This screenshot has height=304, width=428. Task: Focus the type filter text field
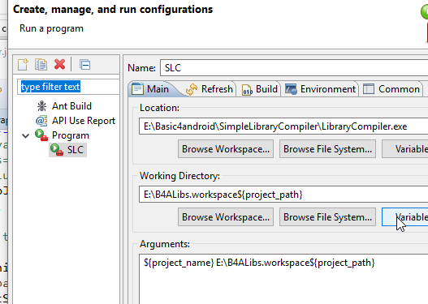tap(68, 87)
